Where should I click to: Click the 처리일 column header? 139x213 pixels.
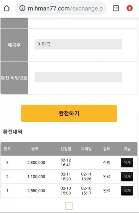pyautogui.click(x=86, y=149)
